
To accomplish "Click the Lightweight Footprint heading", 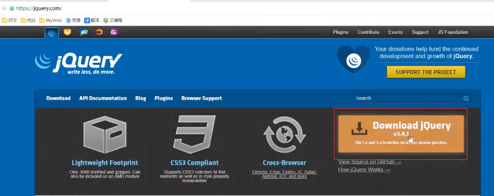I will pyautogui.click(x=105, y=163).
